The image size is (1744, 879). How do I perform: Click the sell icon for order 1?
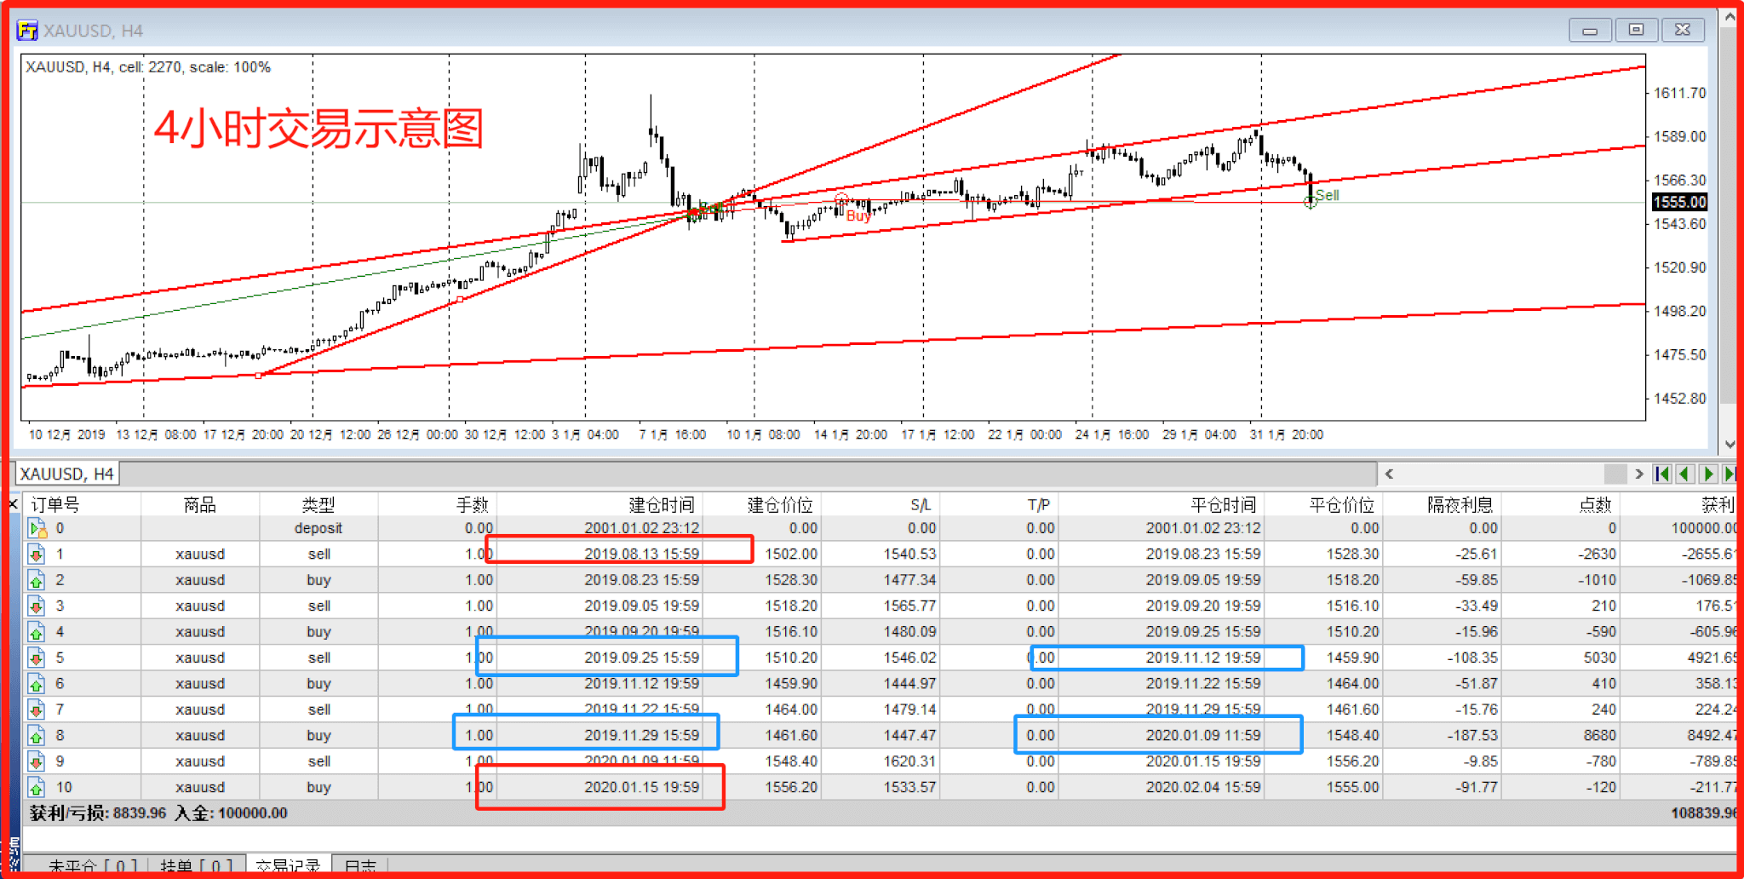[x=36, y=554]
